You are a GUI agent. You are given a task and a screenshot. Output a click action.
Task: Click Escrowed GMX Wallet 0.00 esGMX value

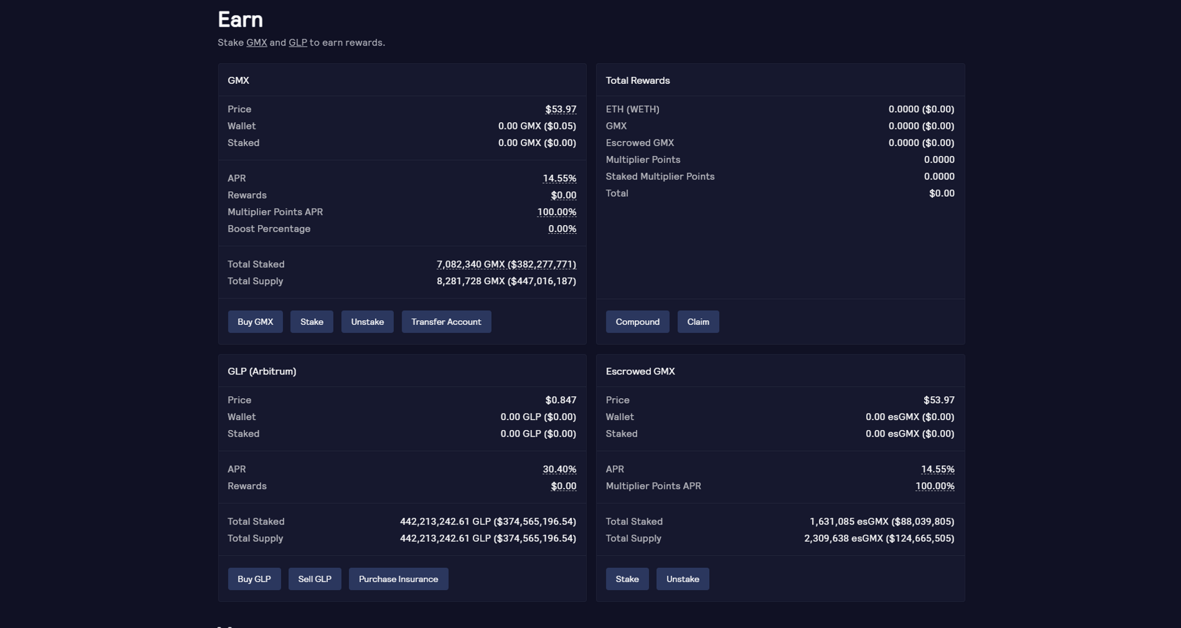[910, 417]
